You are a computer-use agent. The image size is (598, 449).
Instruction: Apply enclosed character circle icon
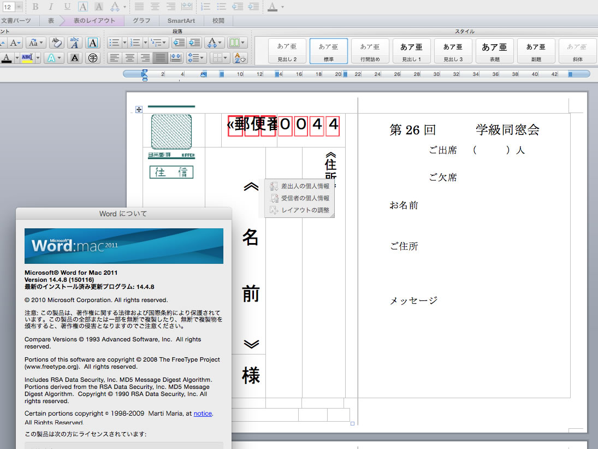[93, 58]
